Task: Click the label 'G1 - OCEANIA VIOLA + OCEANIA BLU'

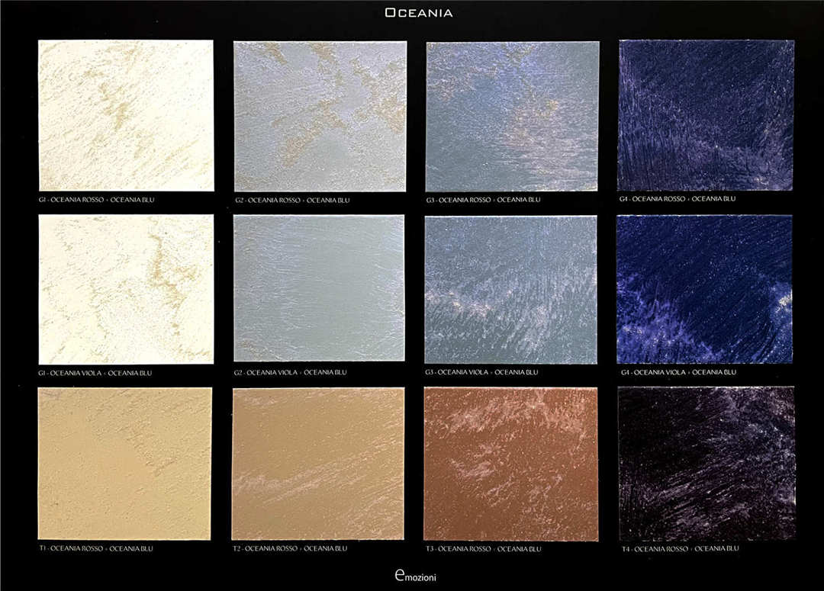Action: click(95, 373)
